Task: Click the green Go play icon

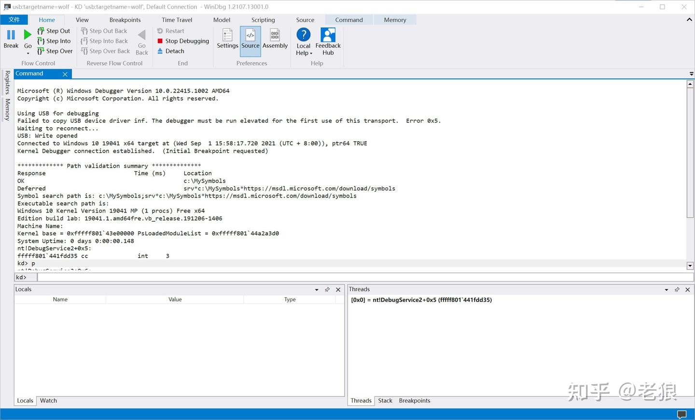Action: pyautogui.click(x=28, y=35)
